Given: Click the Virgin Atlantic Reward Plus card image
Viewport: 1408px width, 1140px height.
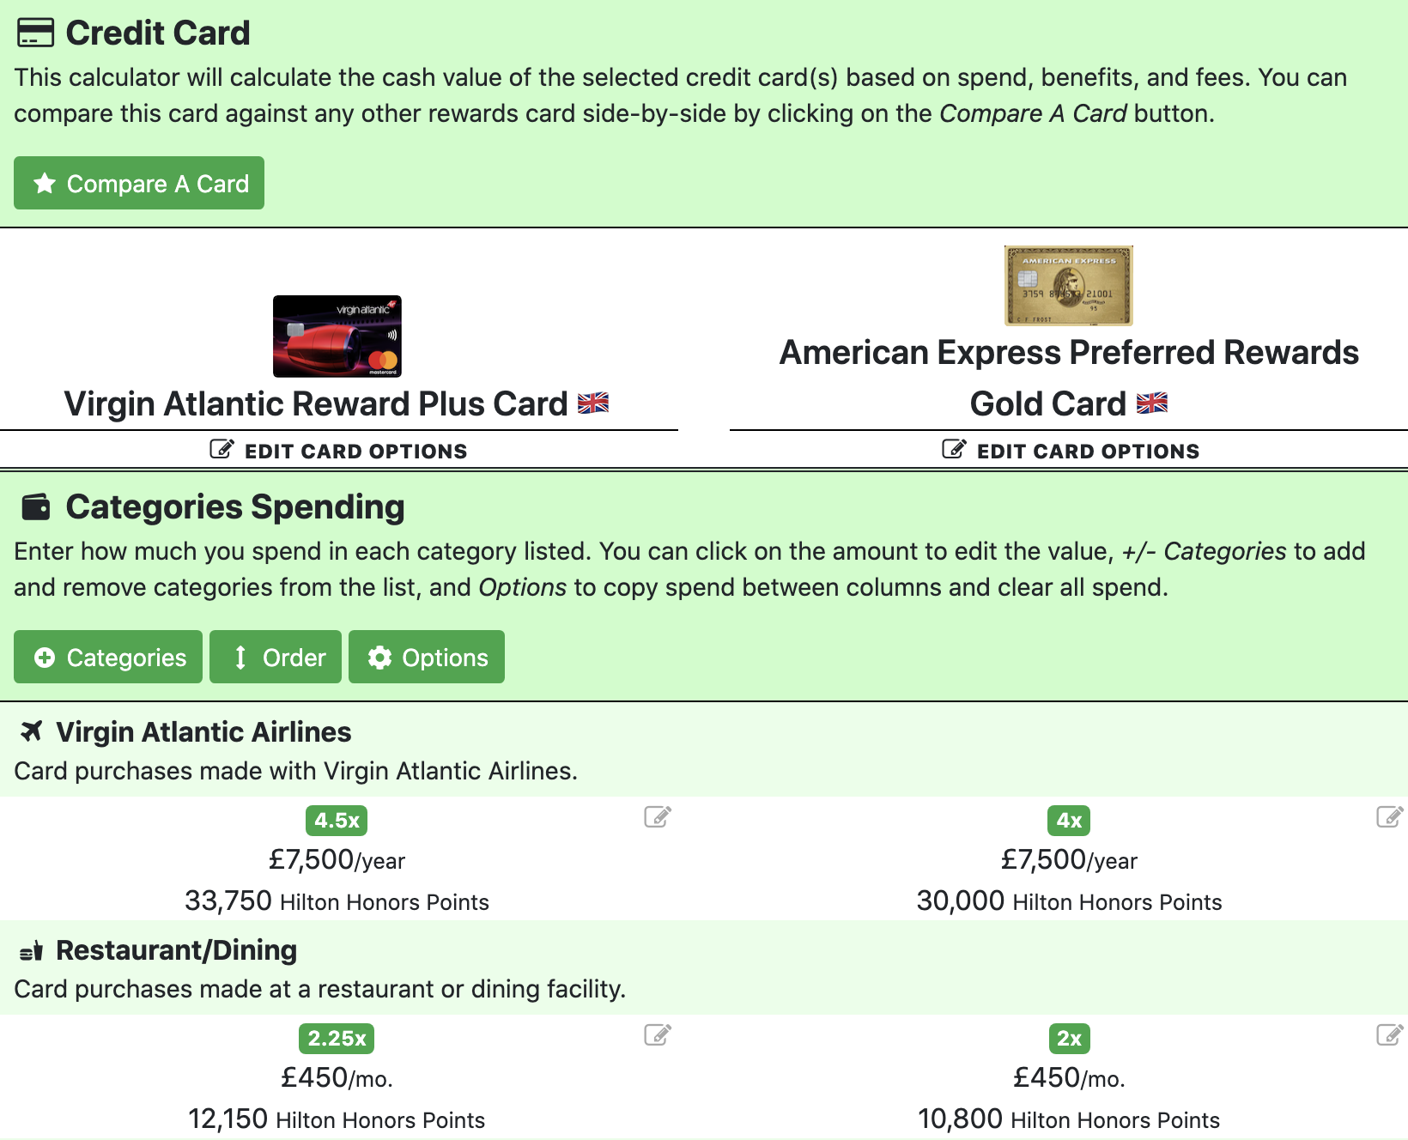Looking at the screenshot, I should (x=337, y=337).
